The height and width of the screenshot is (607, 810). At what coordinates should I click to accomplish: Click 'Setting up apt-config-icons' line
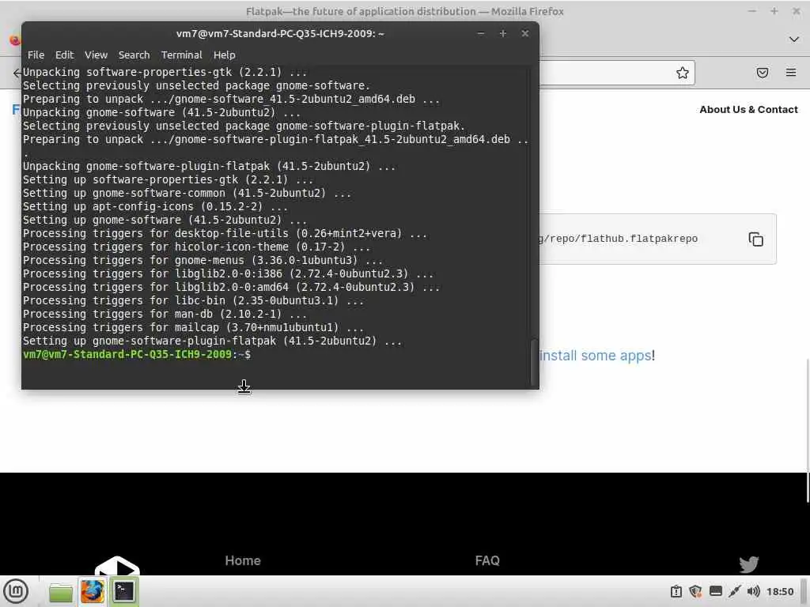click(x=155, y=206)
